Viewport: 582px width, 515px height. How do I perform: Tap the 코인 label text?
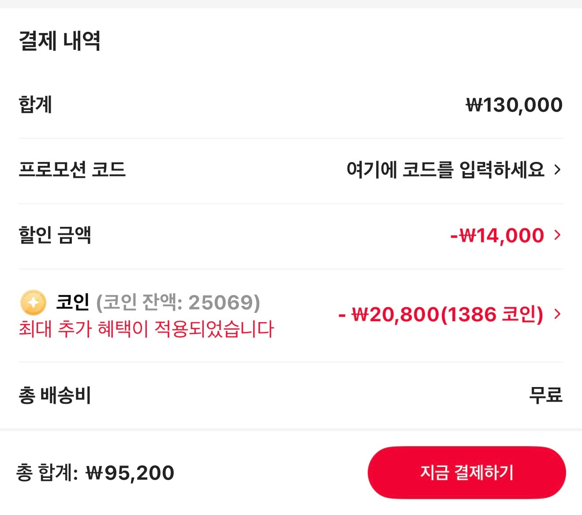click(73, 302)
